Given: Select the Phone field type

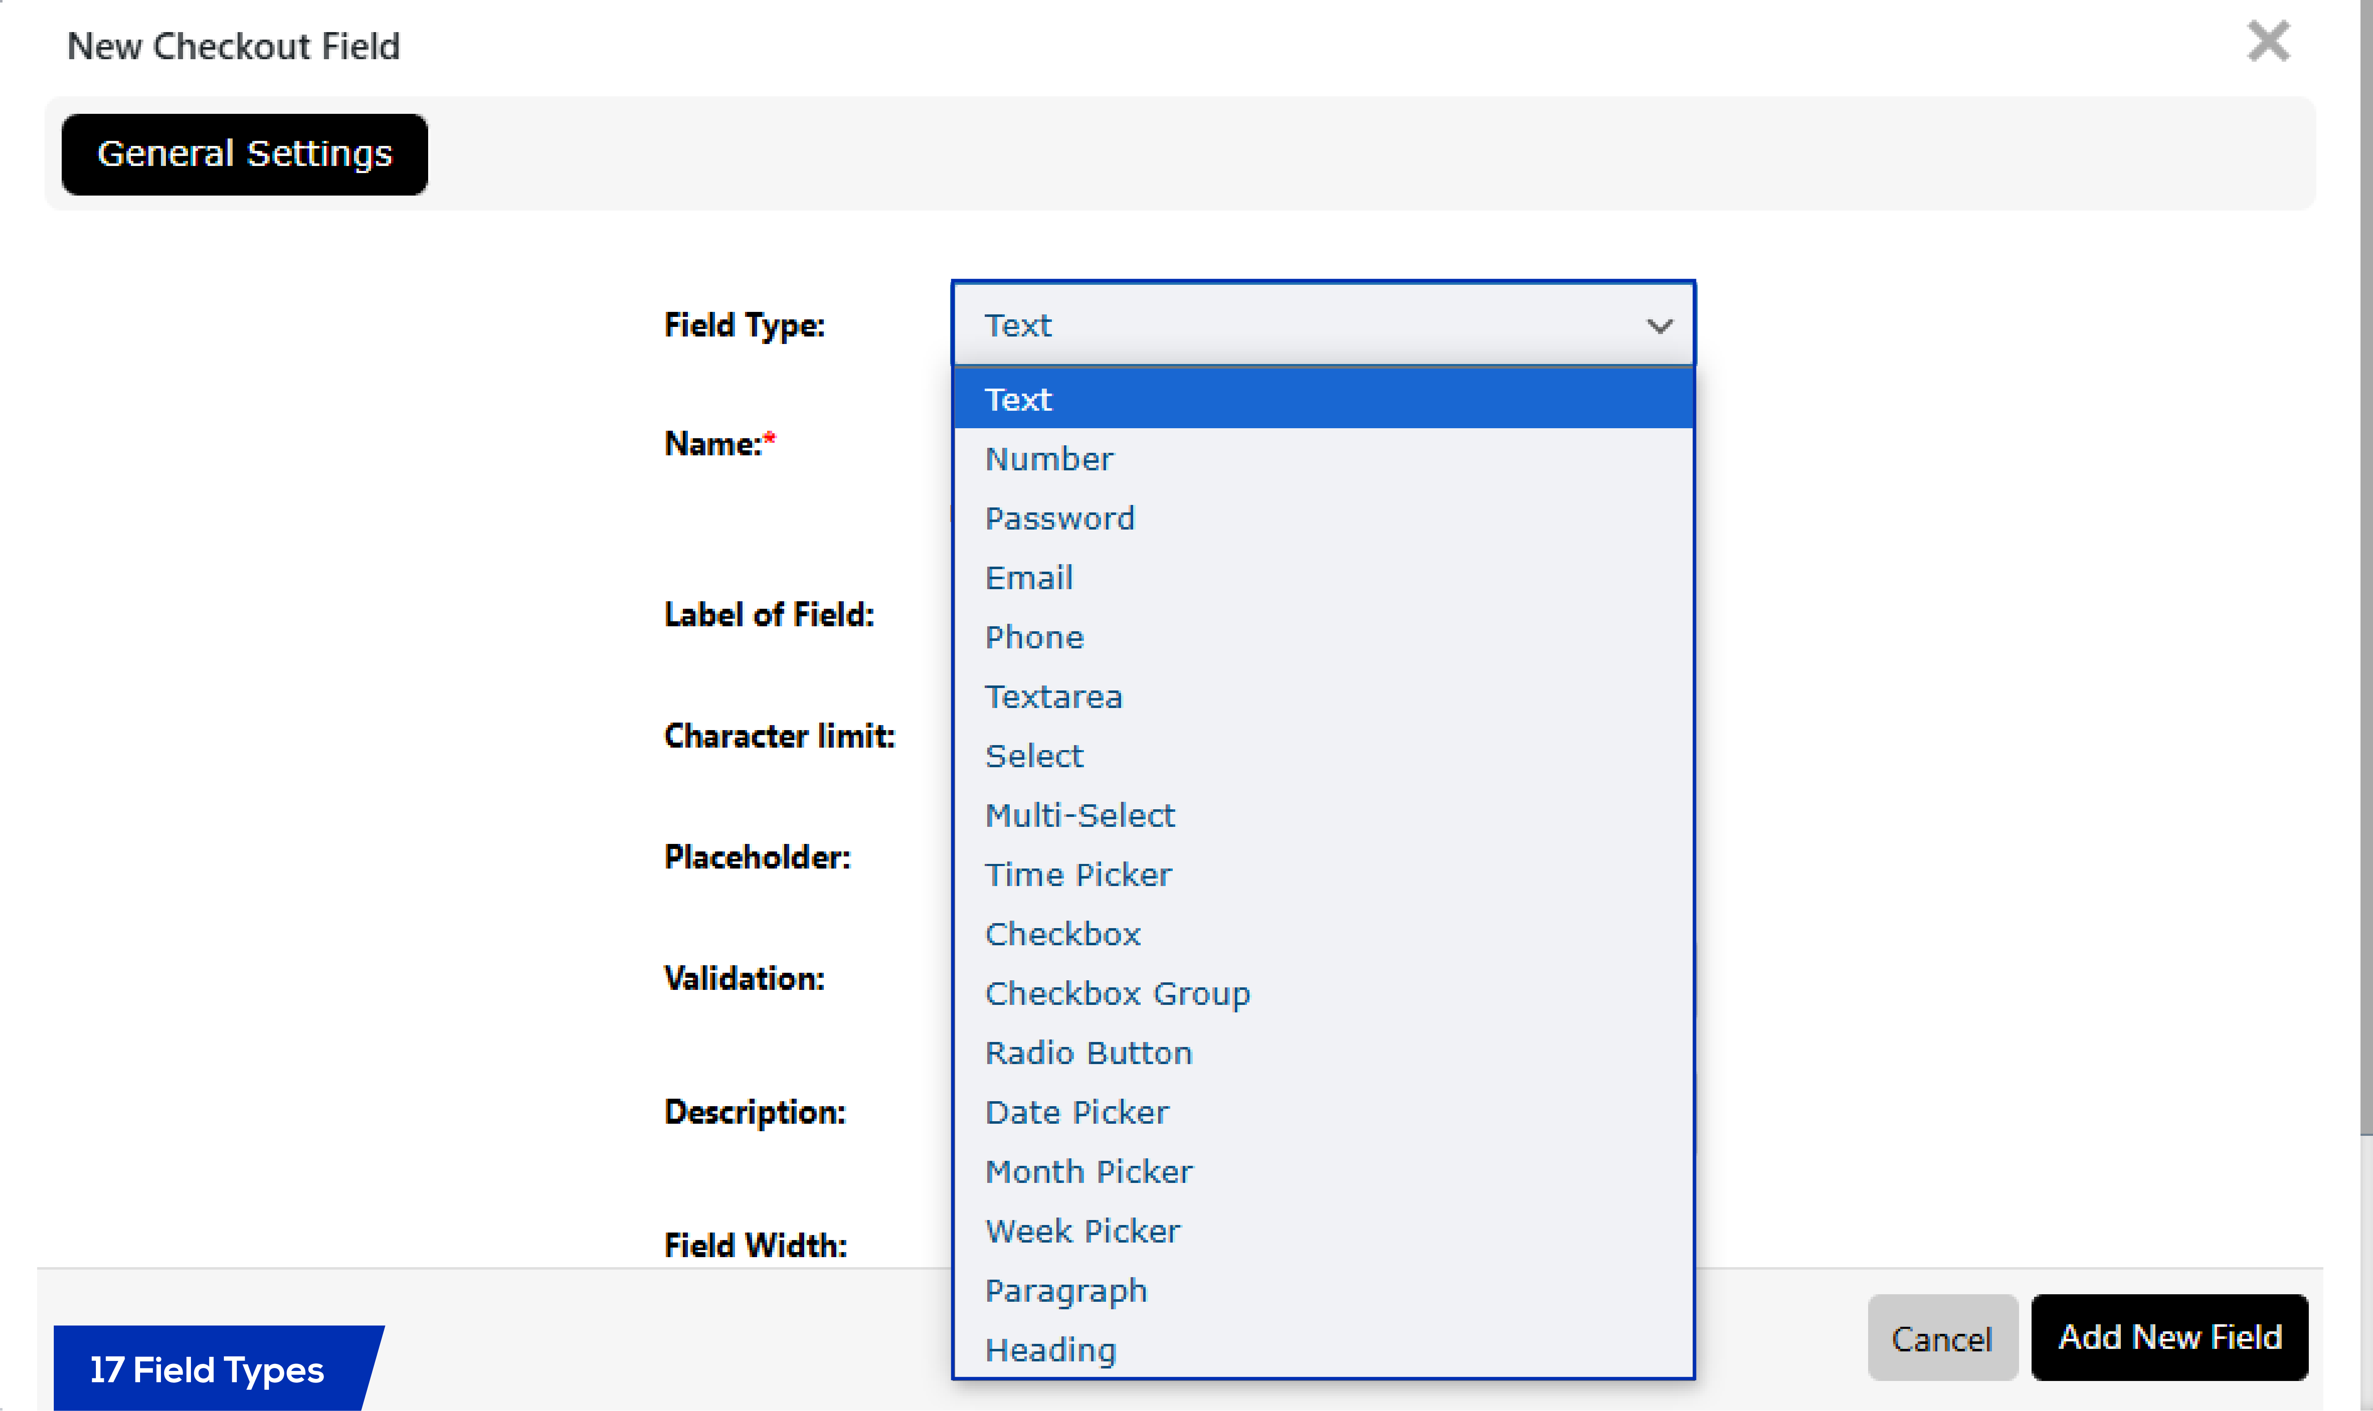Looking at the screenshot, I should pos(1322,637).
